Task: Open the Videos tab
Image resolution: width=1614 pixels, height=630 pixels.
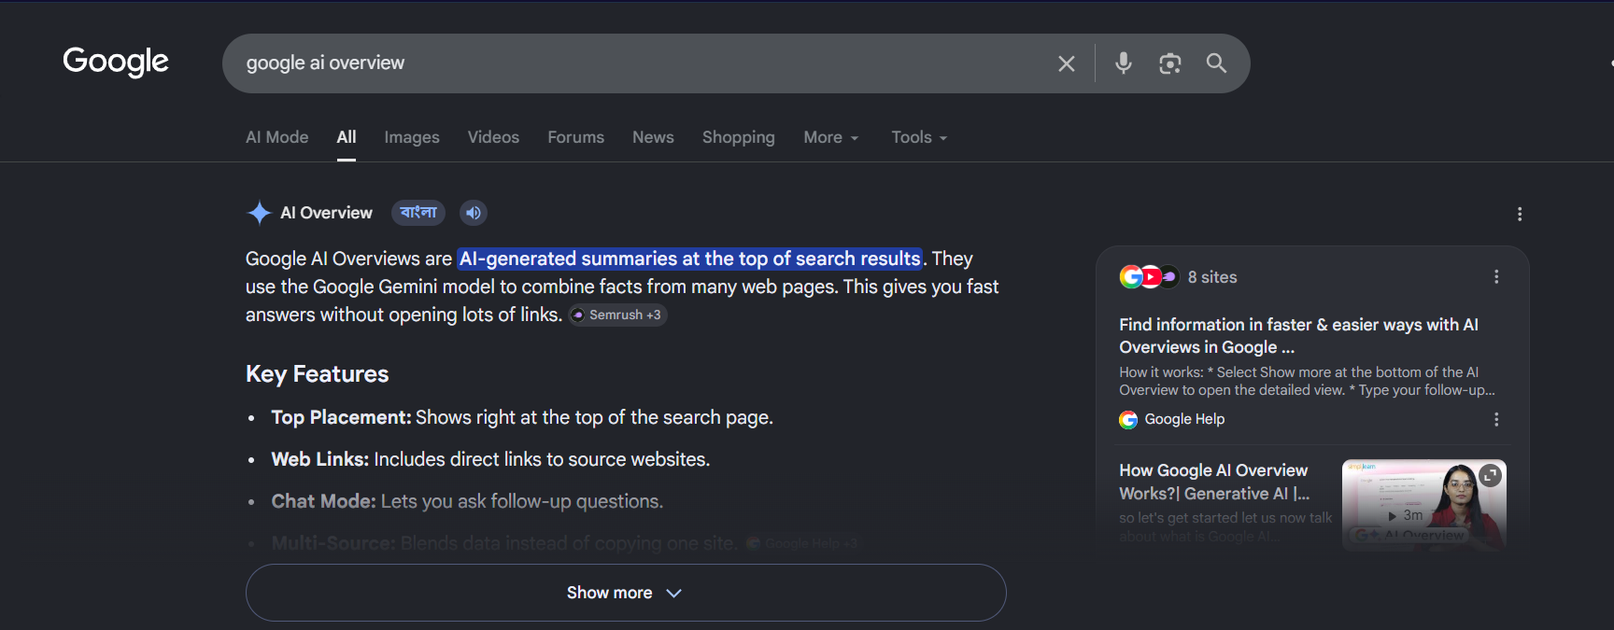Action: (493, 137)
